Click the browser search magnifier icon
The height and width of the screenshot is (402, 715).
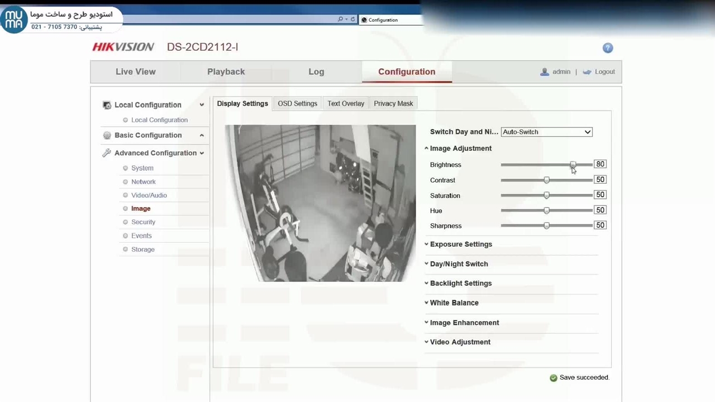[340, 20]
